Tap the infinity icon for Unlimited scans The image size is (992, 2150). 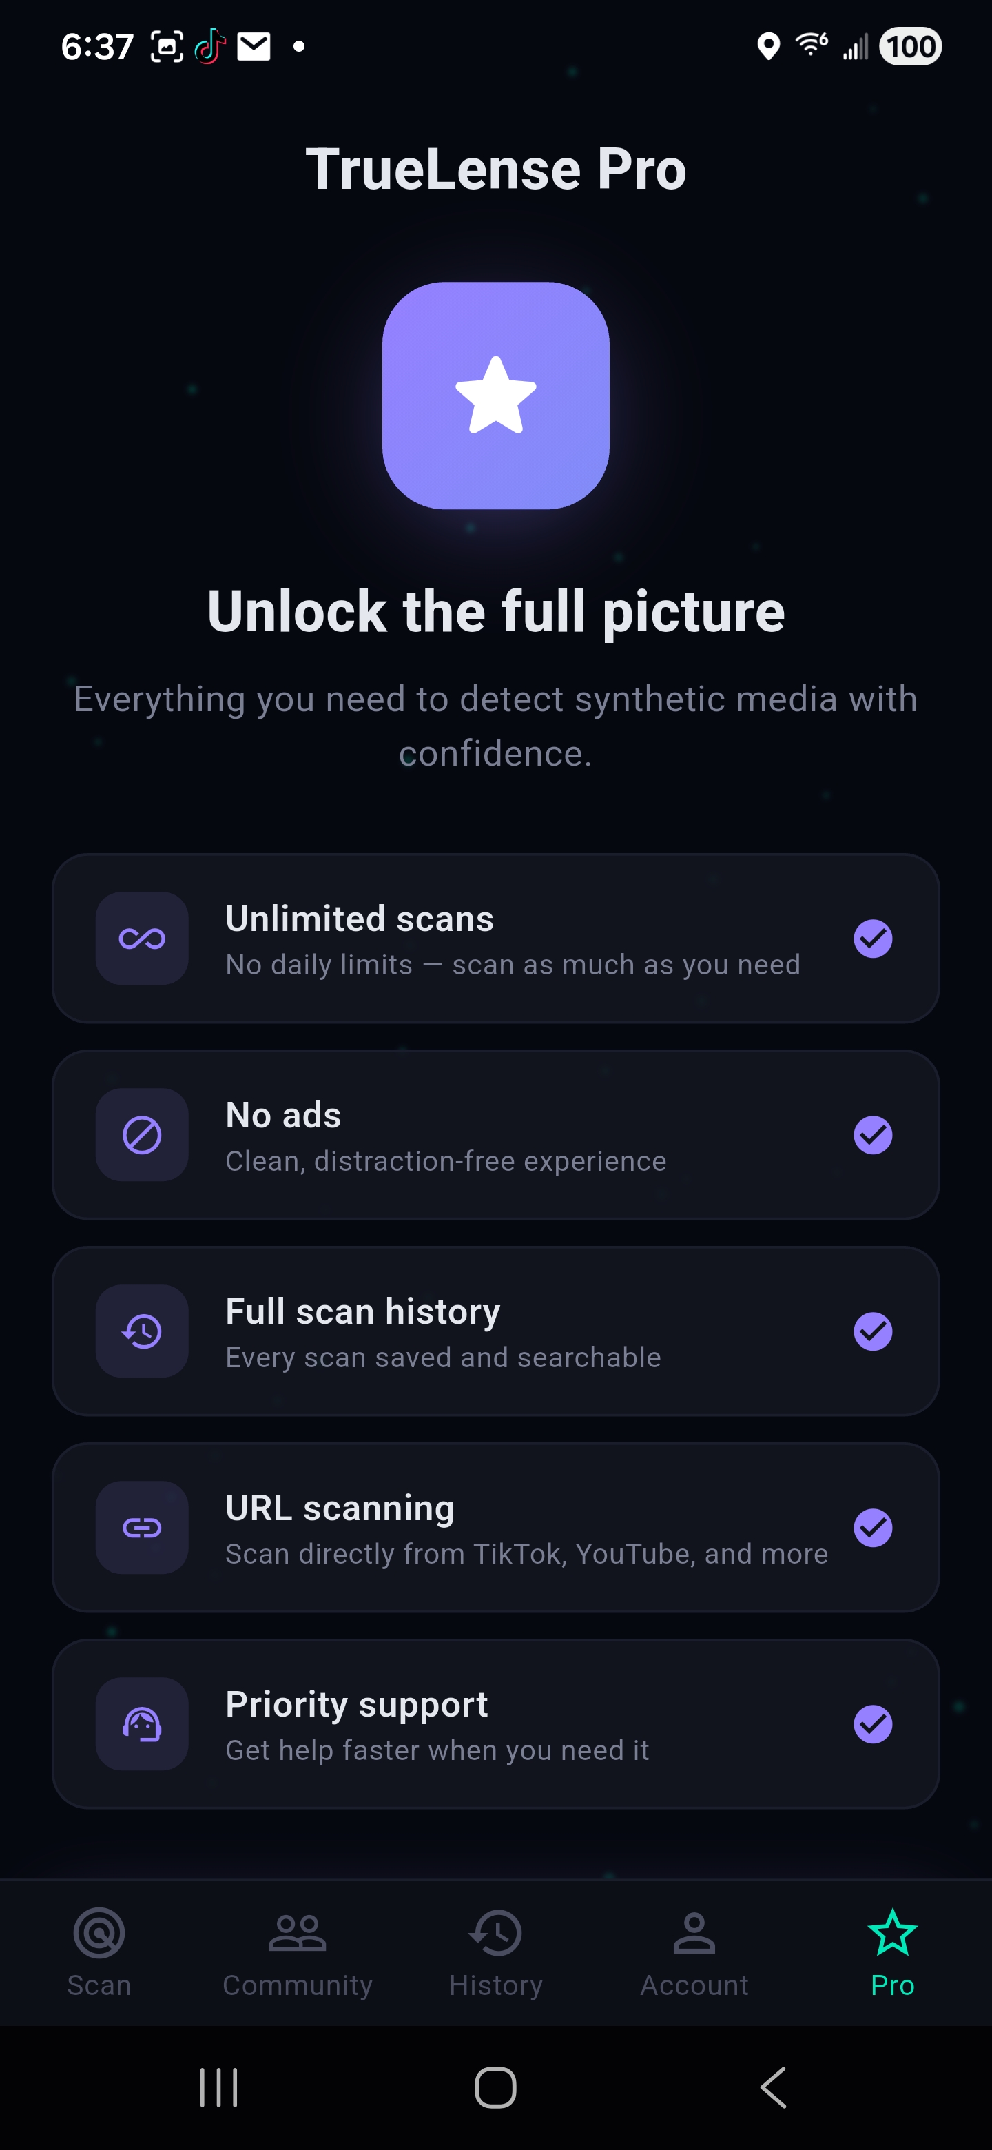coord(142,938)
